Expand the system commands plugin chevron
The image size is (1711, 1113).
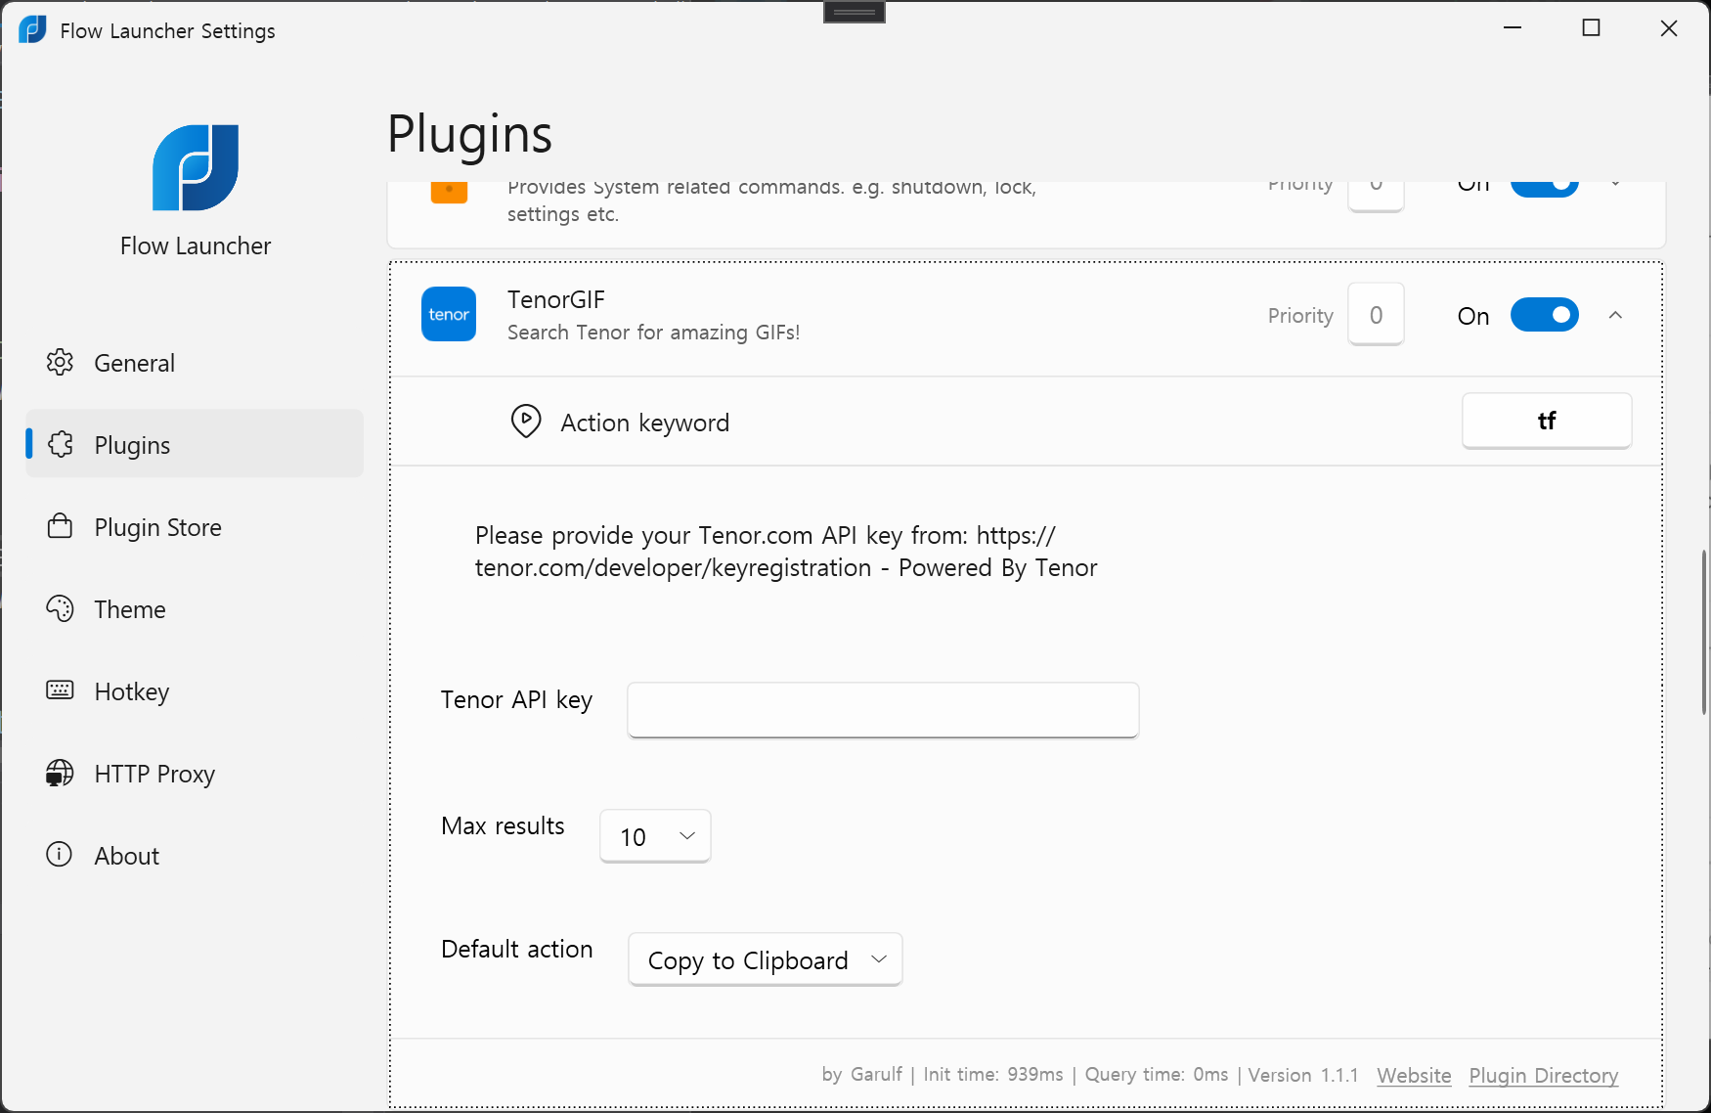1615,184
